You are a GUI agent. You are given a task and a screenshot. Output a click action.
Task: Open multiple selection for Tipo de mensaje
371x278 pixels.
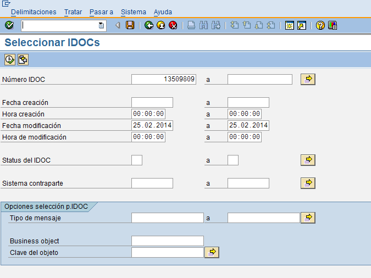click(x=308, y=218)
